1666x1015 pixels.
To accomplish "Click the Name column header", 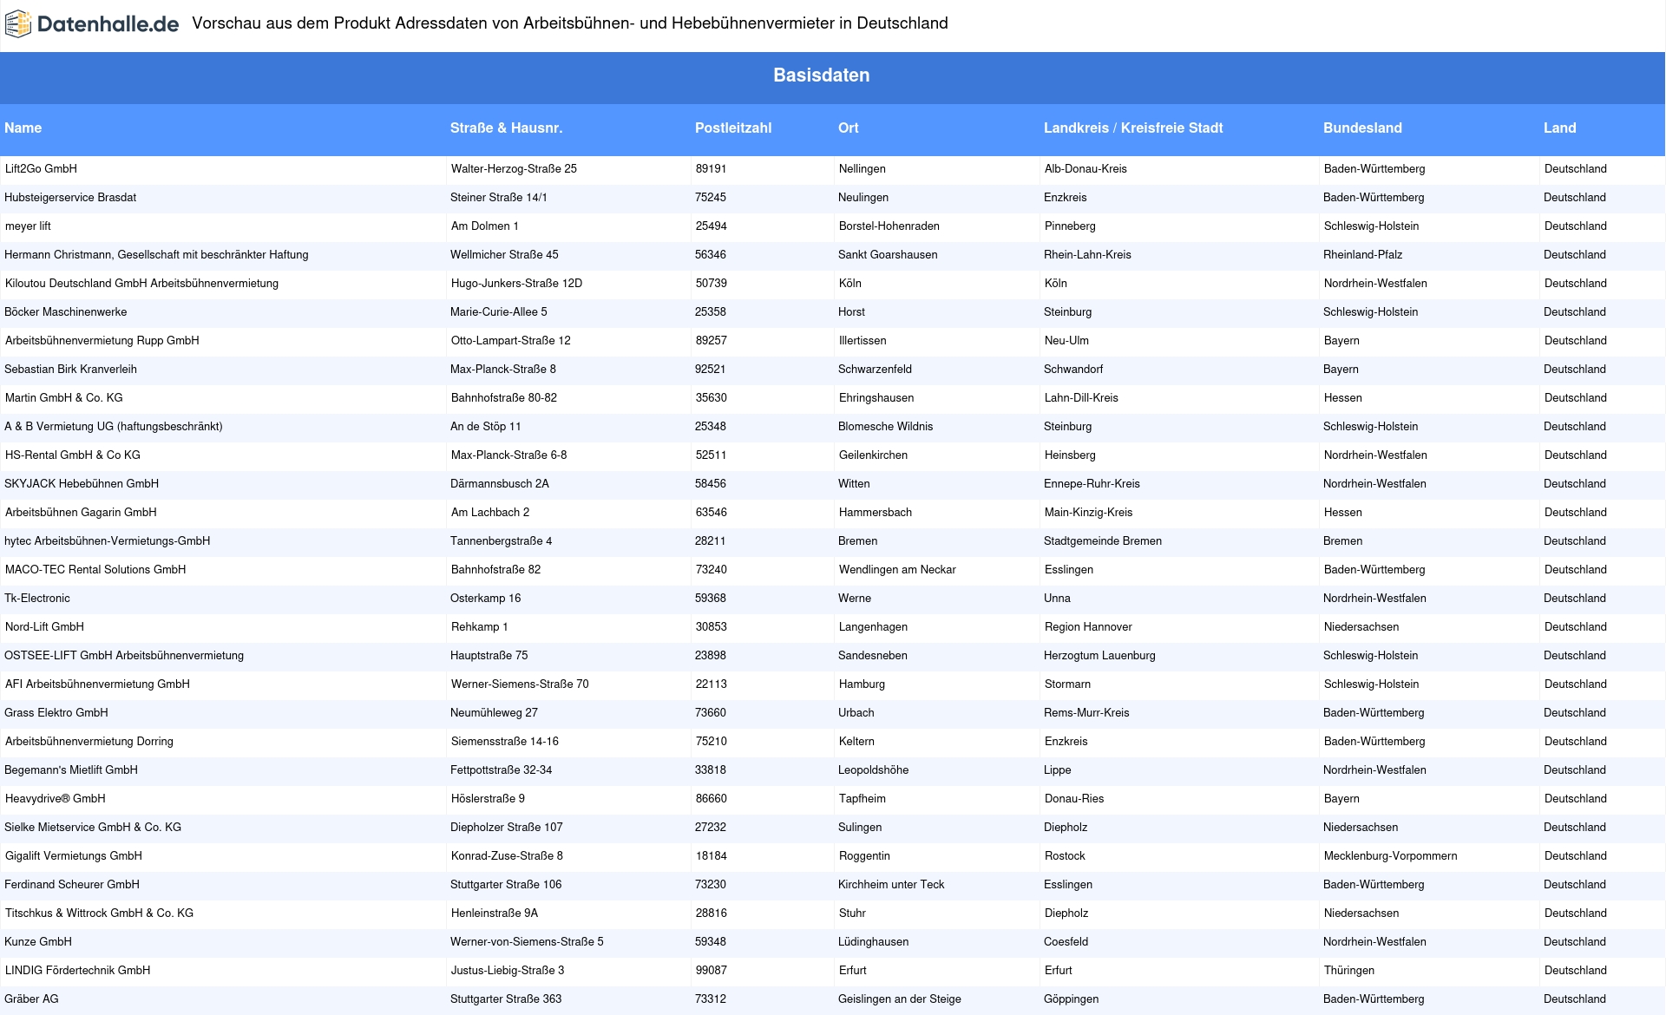I will click(x=23, y=128).
